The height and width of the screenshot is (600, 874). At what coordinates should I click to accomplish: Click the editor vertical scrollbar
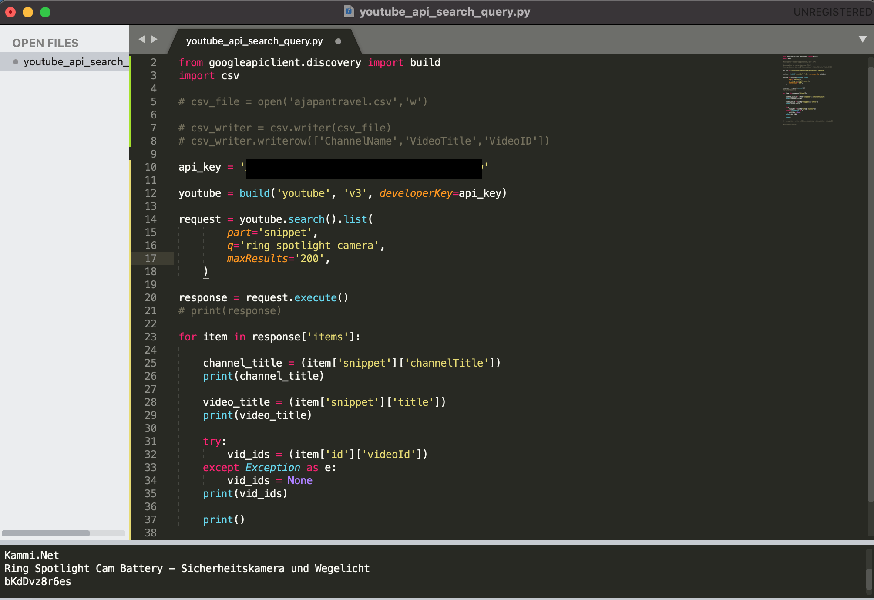point(870,283)
